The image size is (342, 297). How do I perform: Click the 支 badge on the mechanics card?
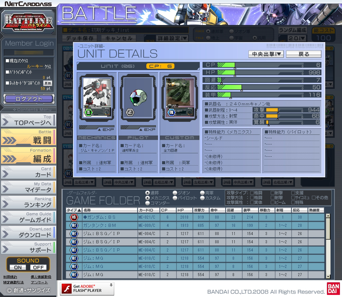tap(88, 112)
